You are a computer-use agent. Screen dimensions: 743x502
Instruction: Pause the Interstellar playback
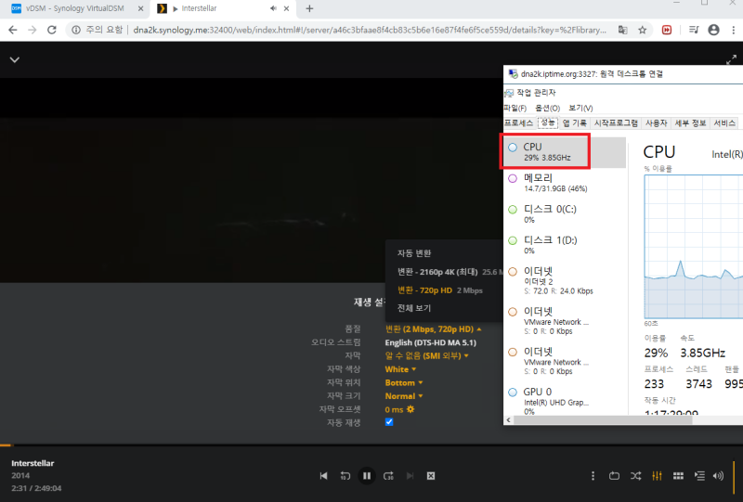[x=367, y=475]
